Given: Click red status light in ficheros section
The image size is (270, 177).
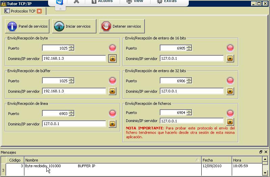Looking at the screenshot, I should (230, 113).
